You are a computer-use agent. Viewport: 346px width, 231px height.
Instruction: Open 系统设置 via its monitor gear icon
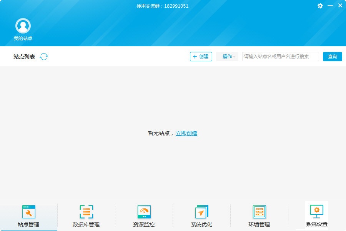[x=317, y=211]
